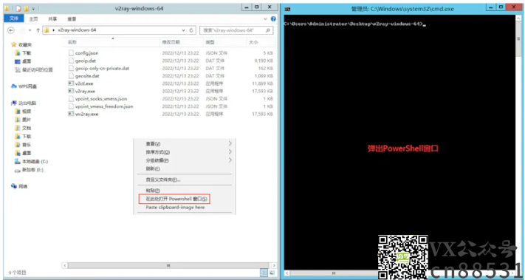Click the cmd.exe window title bar icon
This screenshot has width=525, height=280.
click(x=287, y=9)
